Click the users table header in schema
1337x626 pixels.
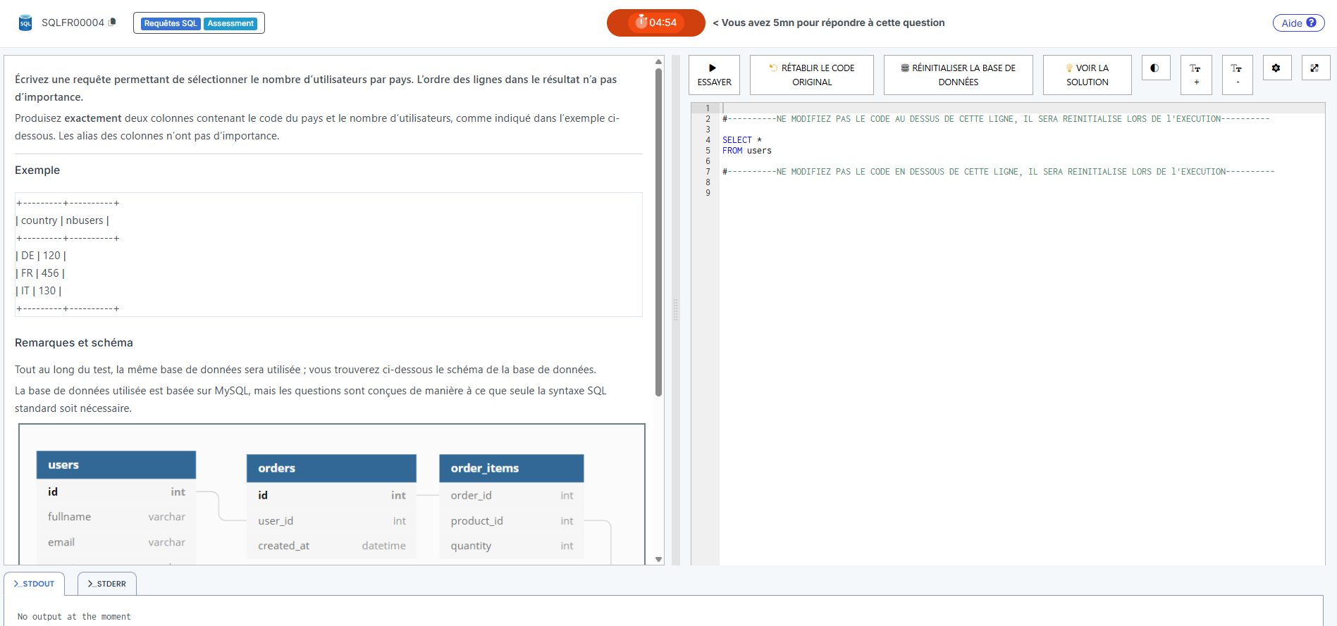coord(116,465)
